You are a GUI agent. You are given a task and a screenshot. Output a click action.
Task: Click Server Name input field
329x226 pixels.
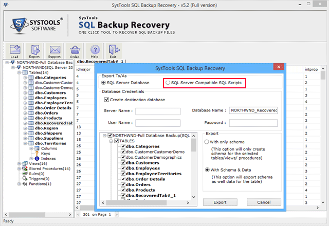tap(158, 111)
